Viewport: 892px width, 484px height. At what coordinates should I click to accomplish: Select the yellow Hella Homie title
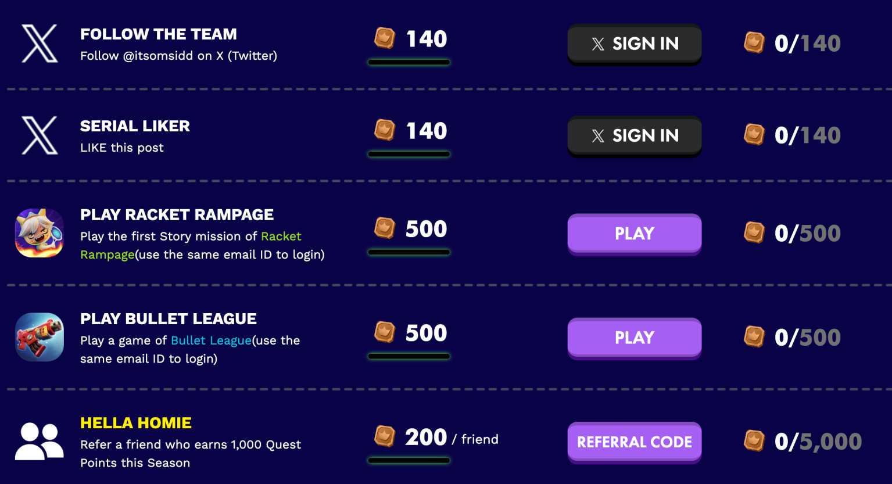click(136, 423)
